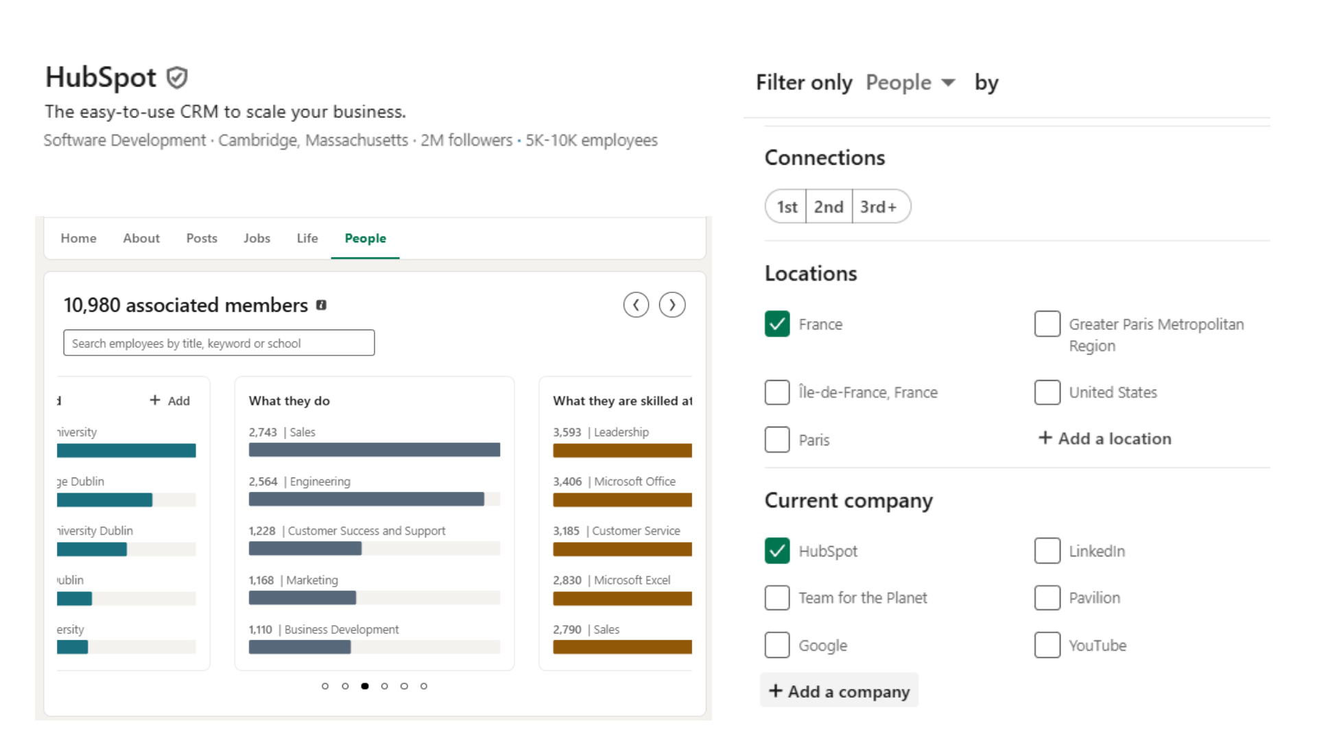The width and height of the screenshot is (1317, 741).
Task: Click the HubSpot verified shield badge
Action: click(x=177, y=78)
